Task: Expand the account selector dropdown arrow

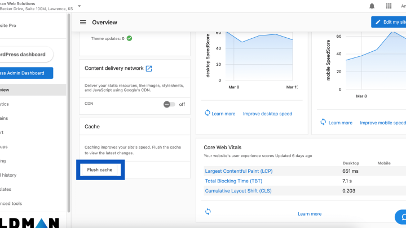Action: tap(80, 6)
